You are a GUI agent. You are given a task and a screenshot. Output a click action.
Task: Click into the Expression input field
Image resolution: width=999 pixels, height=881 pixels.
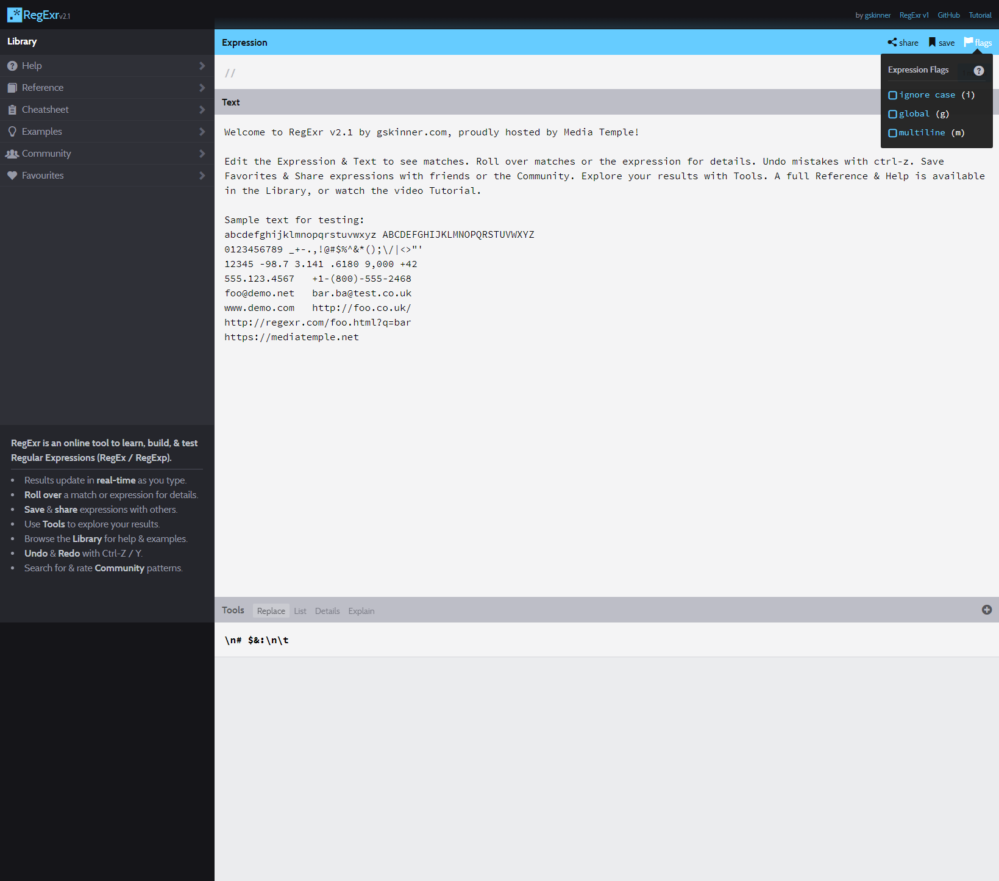pyautogui.click(x=549, y=73)
